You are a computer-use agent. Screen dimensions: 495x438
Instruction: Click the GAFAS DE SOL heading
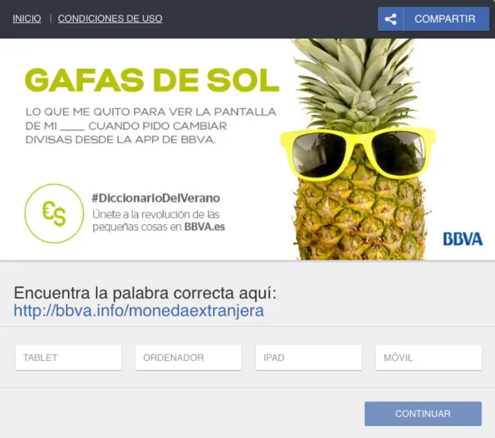152,80
